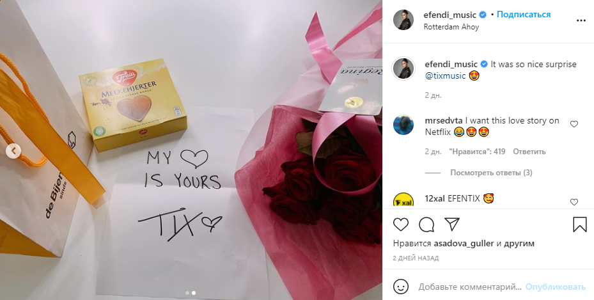Save post with bookmark icon

[x=579, y=225]
